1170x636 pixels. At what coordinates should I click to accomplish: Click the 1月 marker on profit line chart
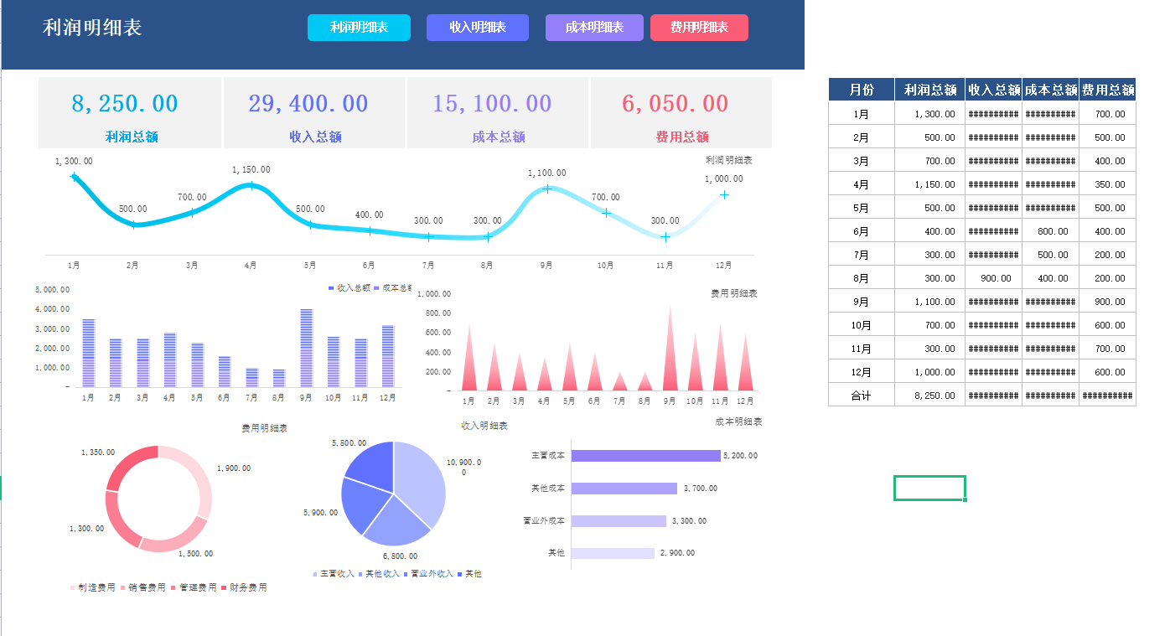pyautogui.click(x=75, y=177)
